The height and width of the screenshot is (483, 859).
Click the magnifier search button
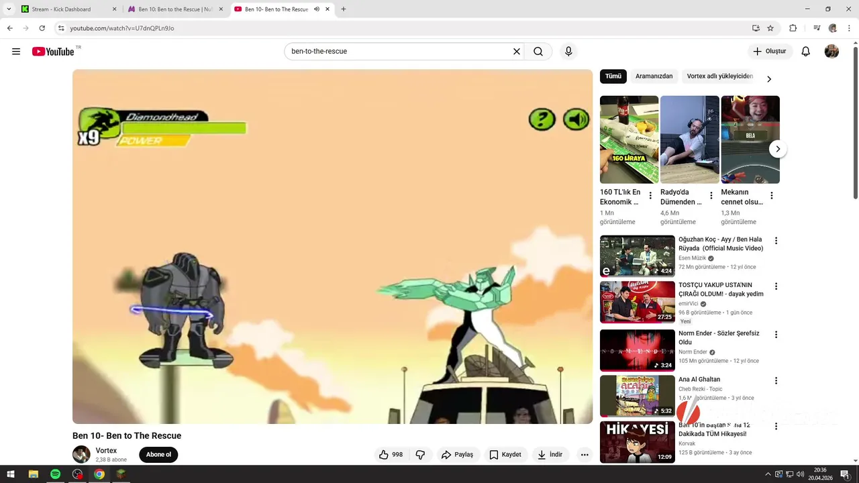(x=538, y=52)
